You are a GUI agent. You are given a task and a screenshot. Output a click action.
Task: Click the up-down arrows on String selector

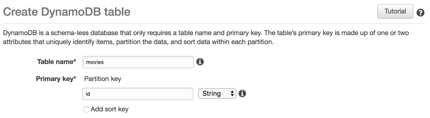[x=232, y=93]
